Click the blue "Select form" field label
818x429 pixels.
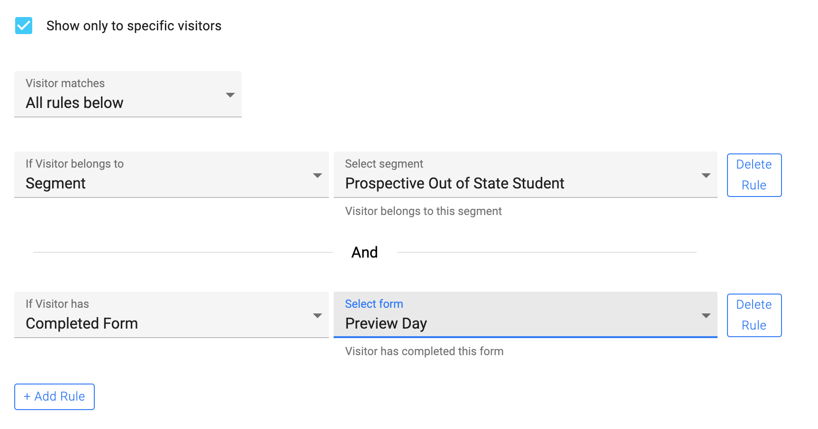tap(374, 304)
